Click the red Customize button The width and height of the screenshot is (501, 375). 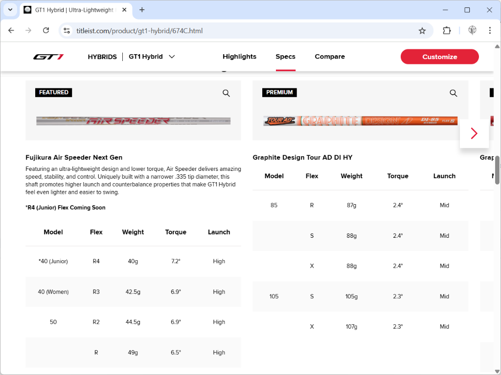[440, 57]
